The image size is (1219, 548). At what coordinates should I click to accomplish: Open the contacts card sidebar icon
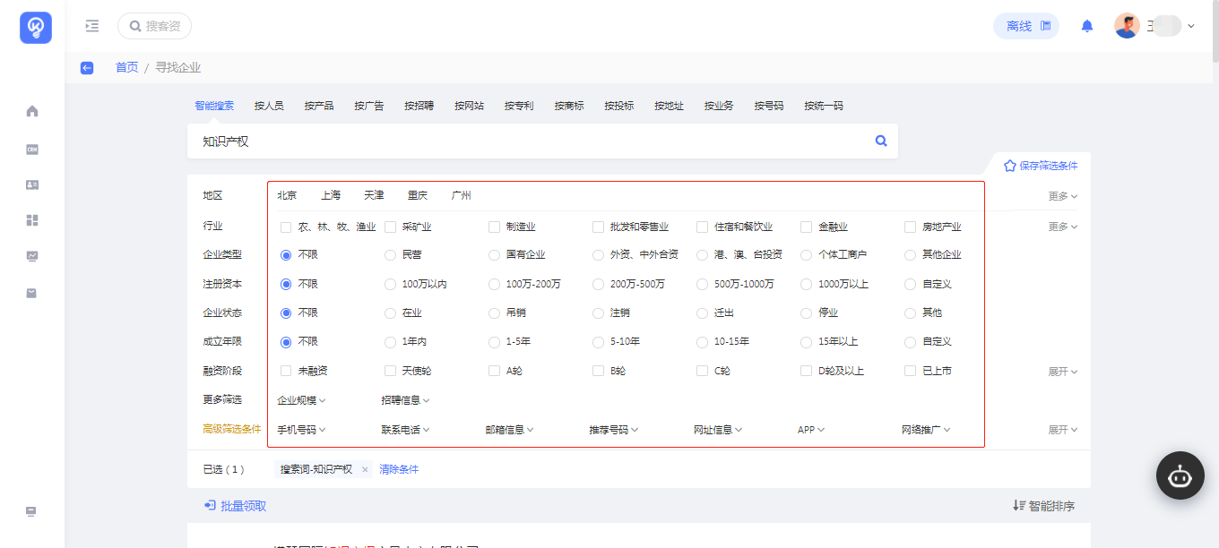click(32, 184)
